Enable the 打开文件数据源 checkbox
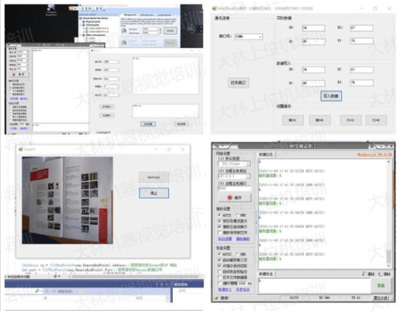The image size is (407, 311). click(220, 278)
